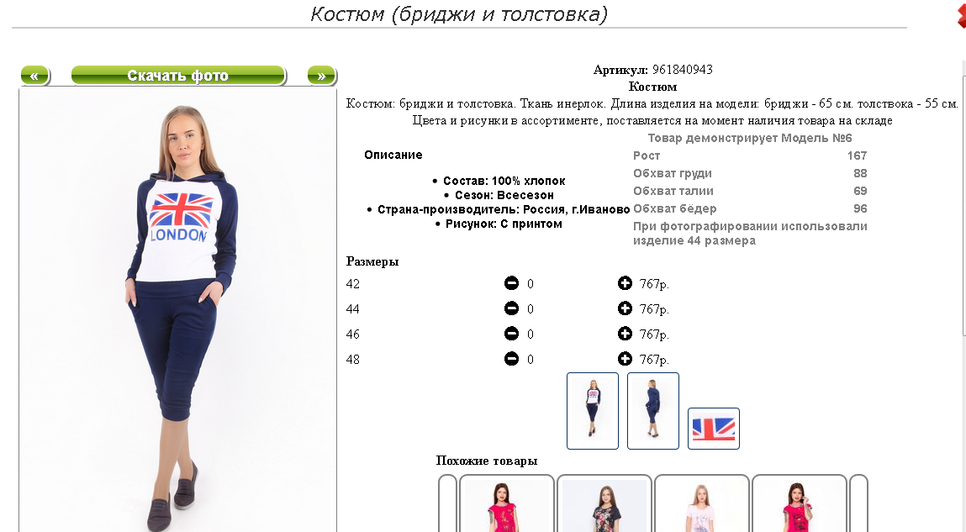
Task: Click the main model photo
Action: pos(178,310)
